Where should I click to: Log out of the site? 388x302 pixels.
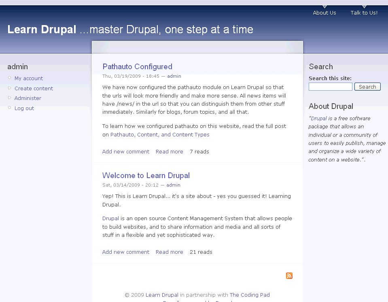pos(24,108)
